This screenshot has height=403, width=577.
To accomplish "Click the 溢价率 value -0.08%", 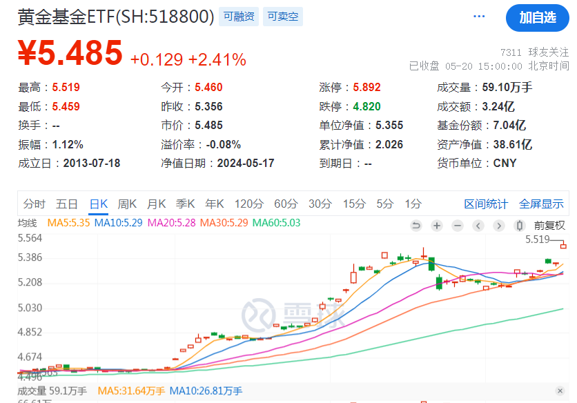I will coord(224,144).
